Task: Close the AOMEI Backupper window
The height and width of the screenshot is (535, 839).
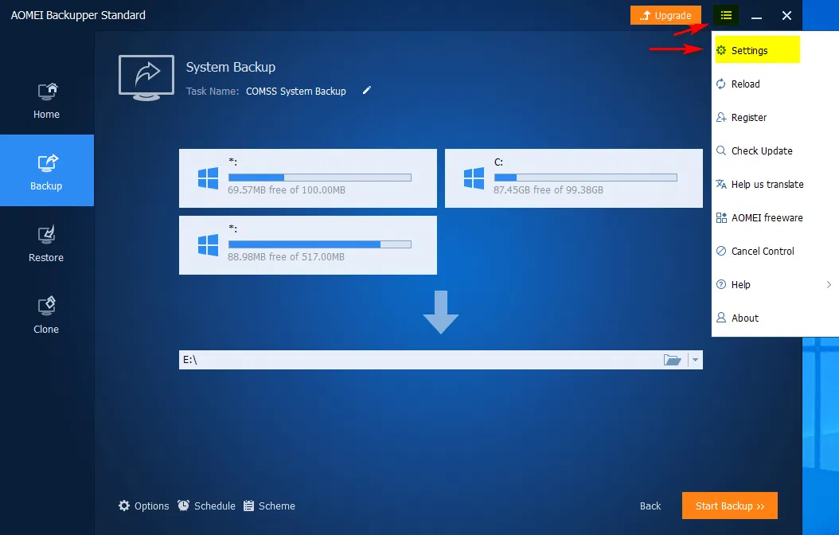Action: pyautogui.click(x=786, y=15)
